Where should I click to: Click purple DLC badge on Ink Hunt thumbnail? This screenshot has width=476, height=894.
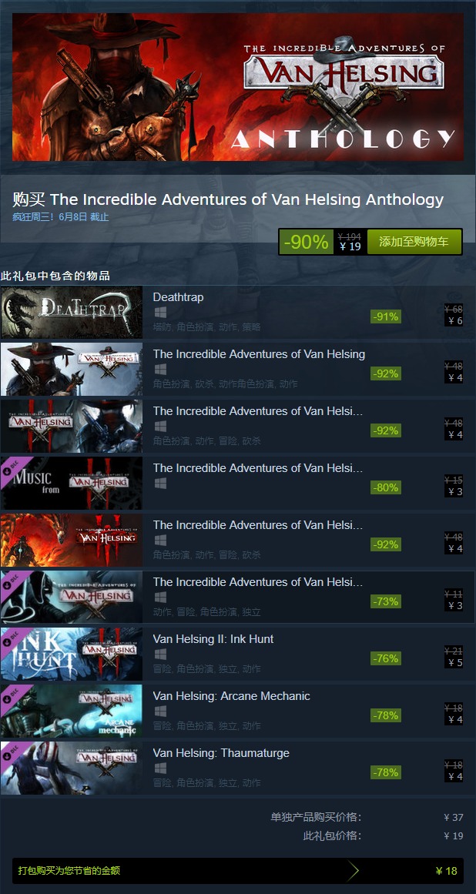tap(12, 638)
